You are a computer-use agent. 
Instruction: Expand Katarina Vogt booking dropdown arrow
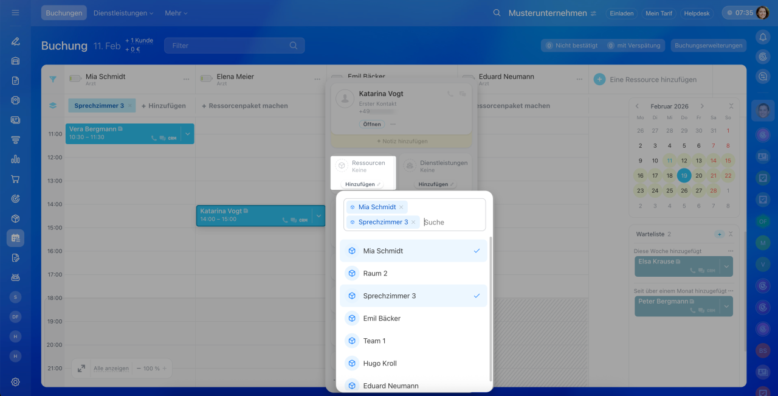point(318,216)
